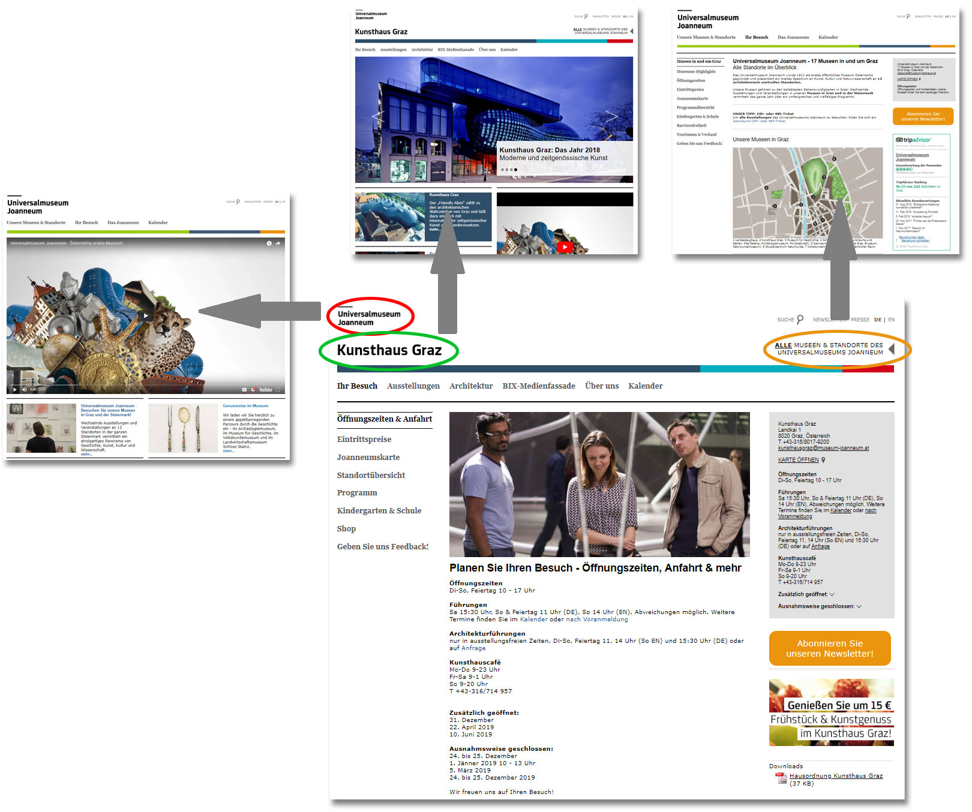Screen dimensions: 972x812
Task: Open the 'Architektur' tab on main page
Action: tap(471, 386)
